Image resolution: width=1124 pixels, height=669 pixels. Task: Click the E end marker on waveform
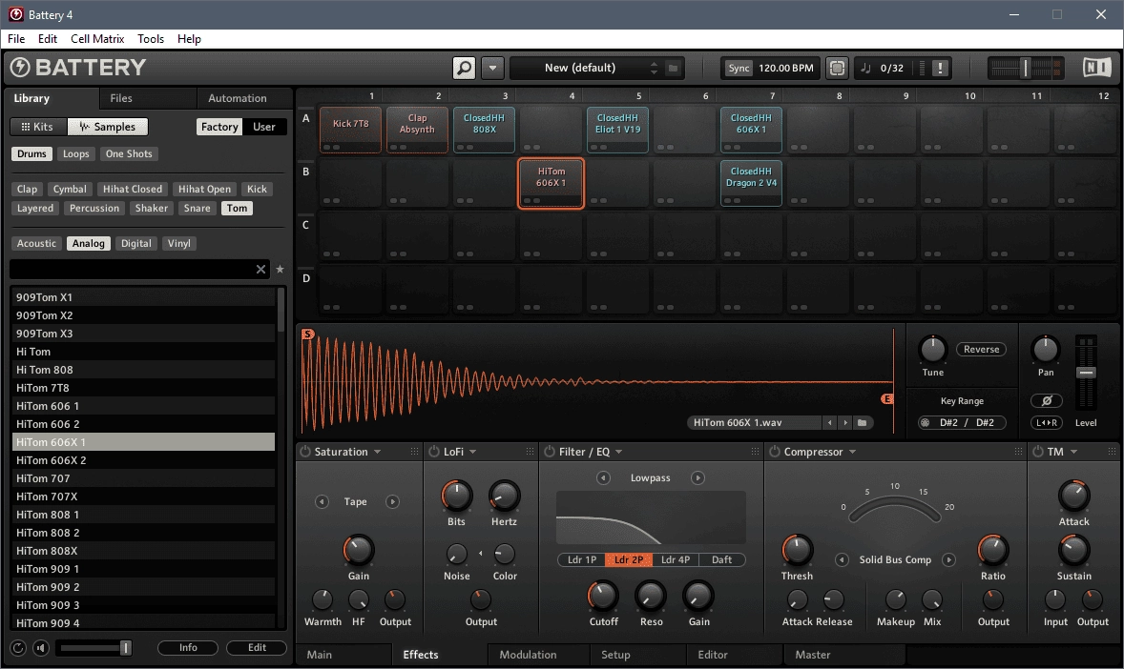(887, 399)
